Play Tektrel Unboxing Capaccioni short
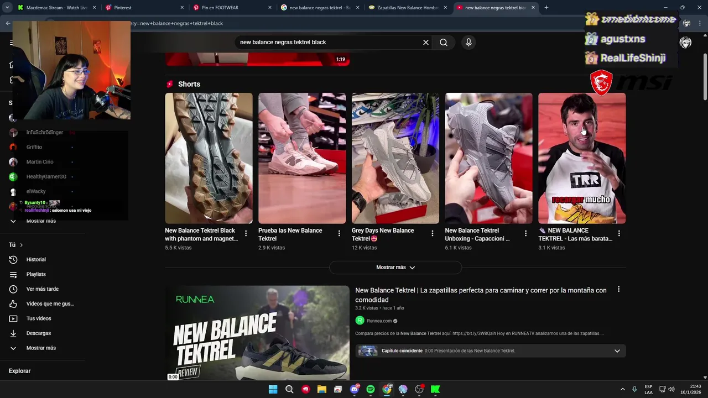Screen dimensions: 708x398 click(488, 158)
